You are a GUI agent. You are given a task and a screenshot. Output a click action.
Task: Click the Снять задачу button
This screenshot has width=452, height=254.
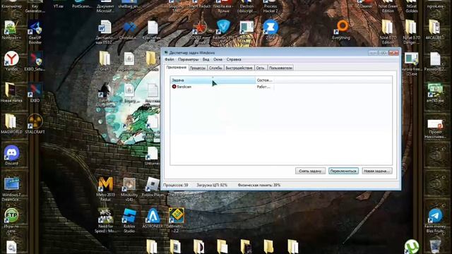[x=310, y=171]
